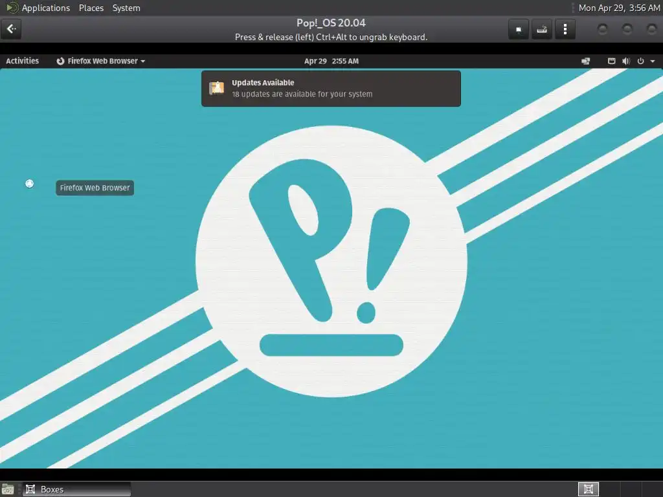Go back using the Boxes back arrow

click(11, 28)
